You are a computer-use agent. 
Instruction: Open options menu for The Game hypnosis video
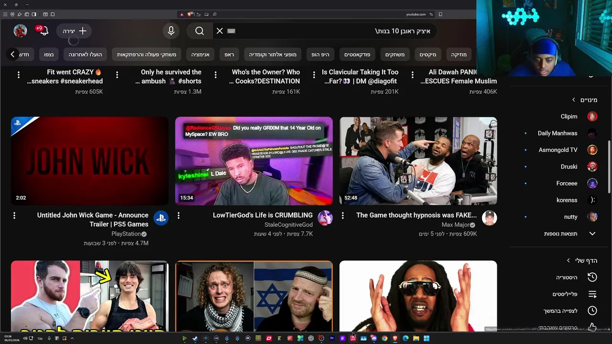[342, 216]
